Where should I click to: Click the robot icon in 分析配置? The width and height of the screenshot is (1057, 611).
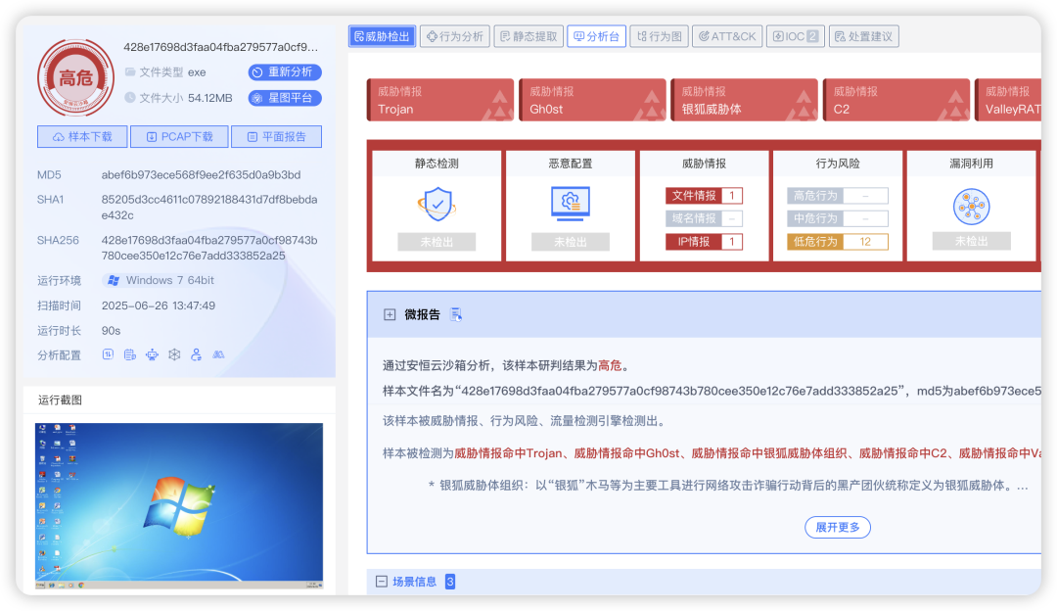click(152, 354)
